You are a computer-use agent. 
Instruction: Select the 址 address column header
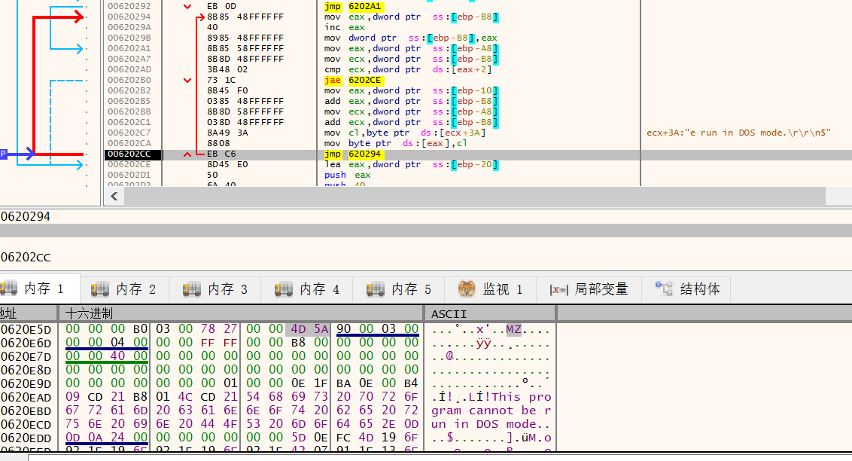tap(29, 313)
